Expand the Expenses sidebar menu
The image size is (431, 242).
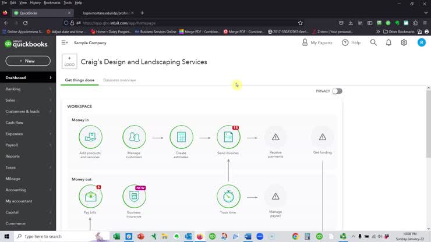pos(28,134)
